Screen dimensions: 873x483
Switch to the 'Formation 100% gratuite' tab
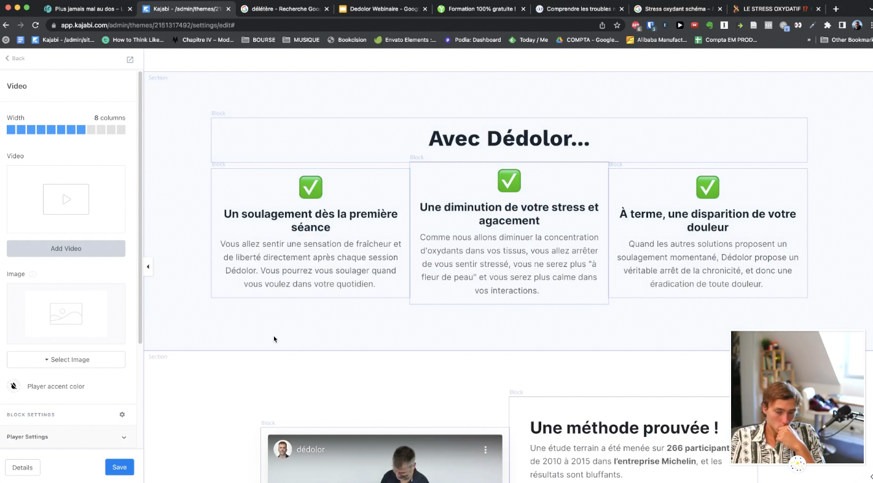point(480,9)
